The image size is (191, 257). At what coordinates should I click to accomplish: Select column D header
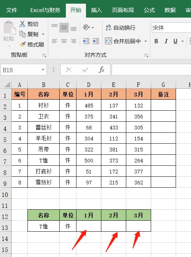[x=89, y=85]
